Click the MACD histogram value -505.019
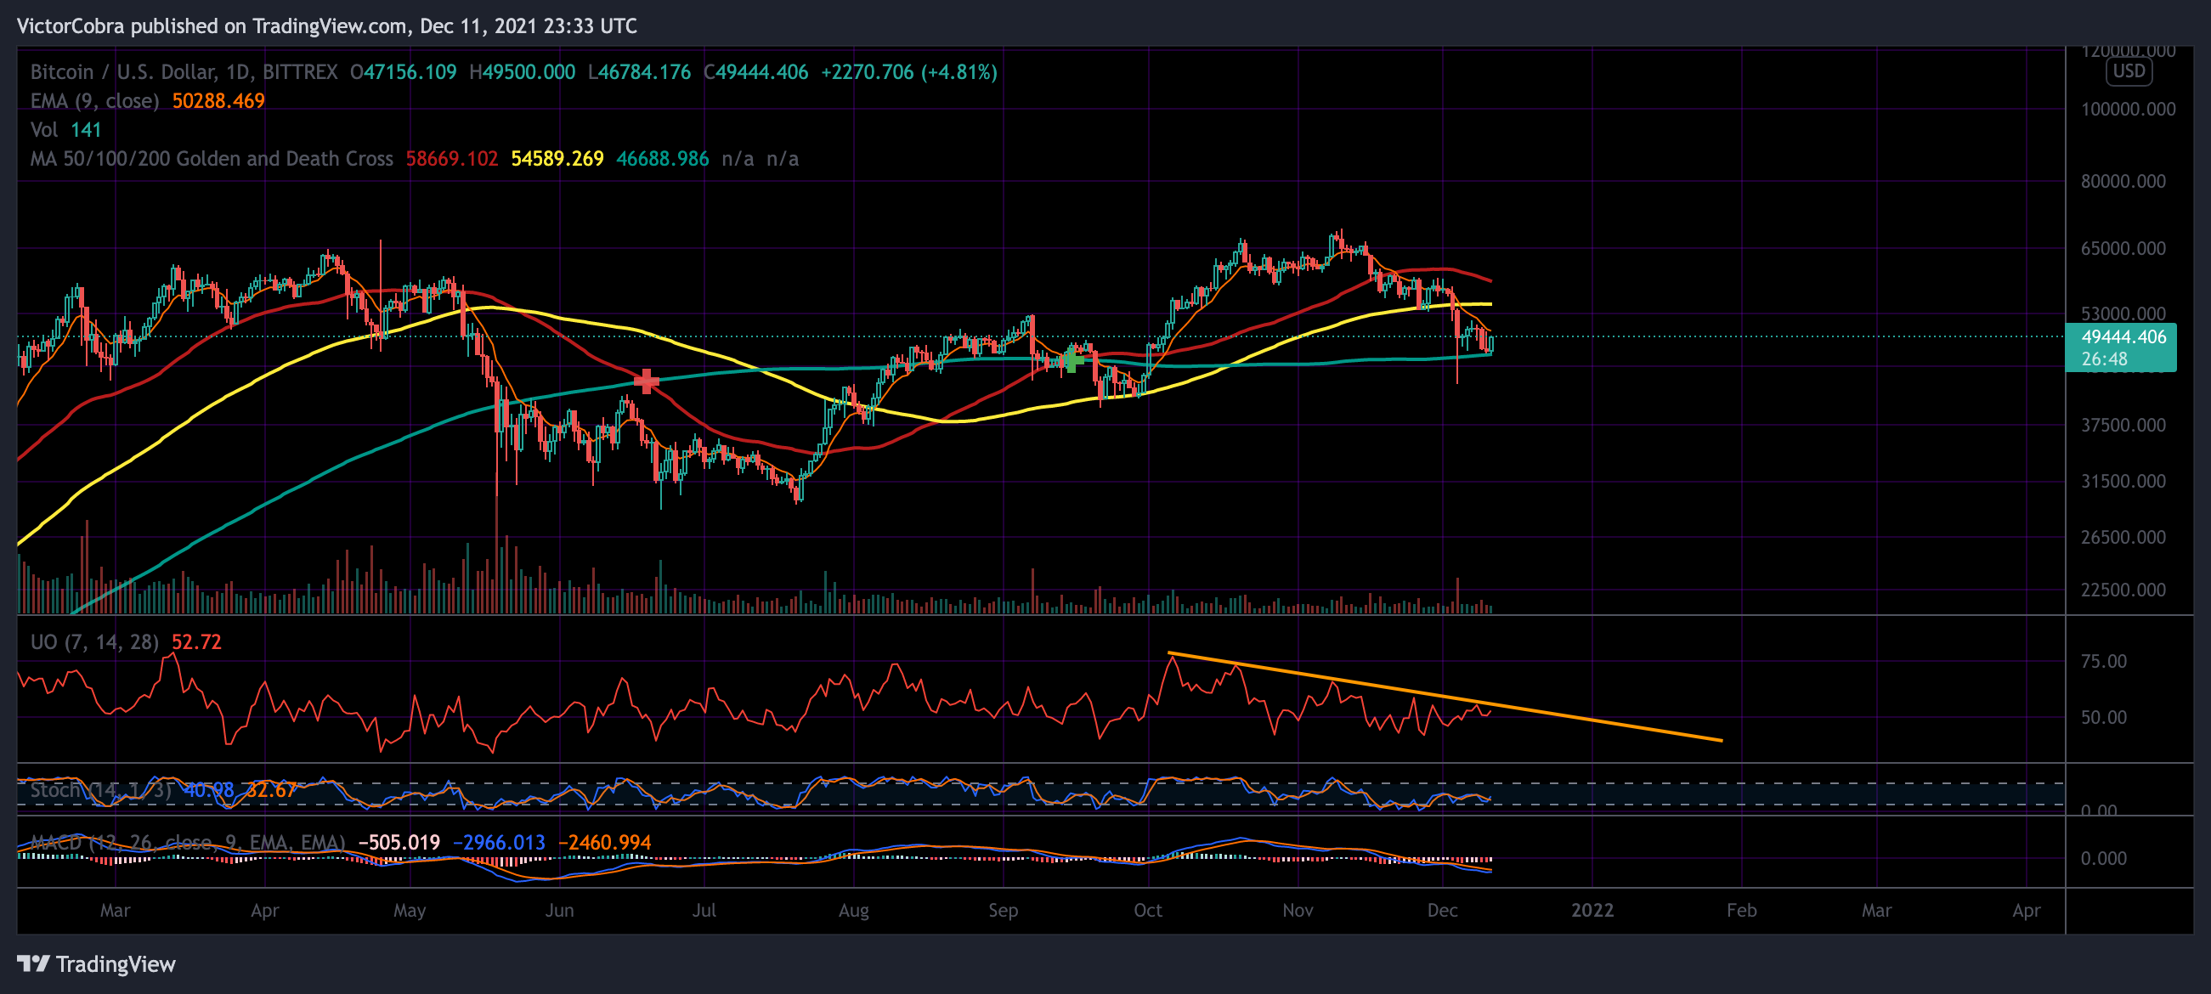Screen dimensions: 2211x994 (x=399, y=842)
